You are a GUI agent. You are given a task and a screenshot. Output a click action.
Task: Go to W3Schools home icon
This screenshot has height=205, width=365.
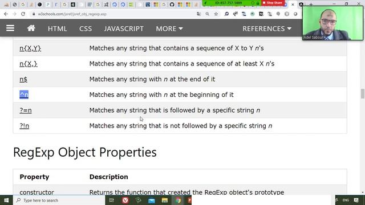click(31, 28)
